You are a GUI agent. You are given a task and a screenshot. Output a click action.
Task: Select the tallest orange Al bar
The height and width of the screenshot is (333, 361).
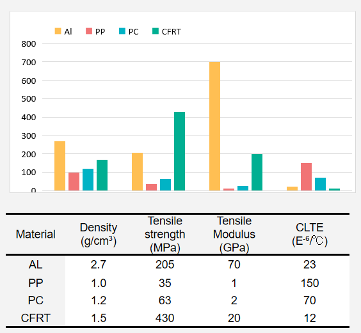point(214,127)
